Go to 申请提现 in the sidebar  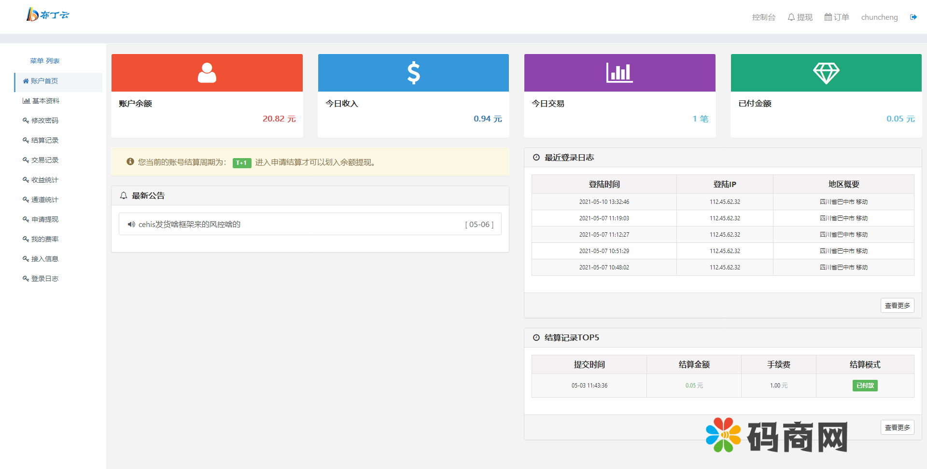point(44,219)
